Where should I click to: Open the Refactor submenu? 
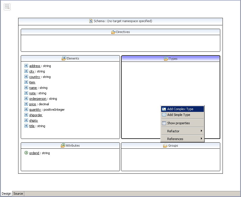[x=182, y=131]
